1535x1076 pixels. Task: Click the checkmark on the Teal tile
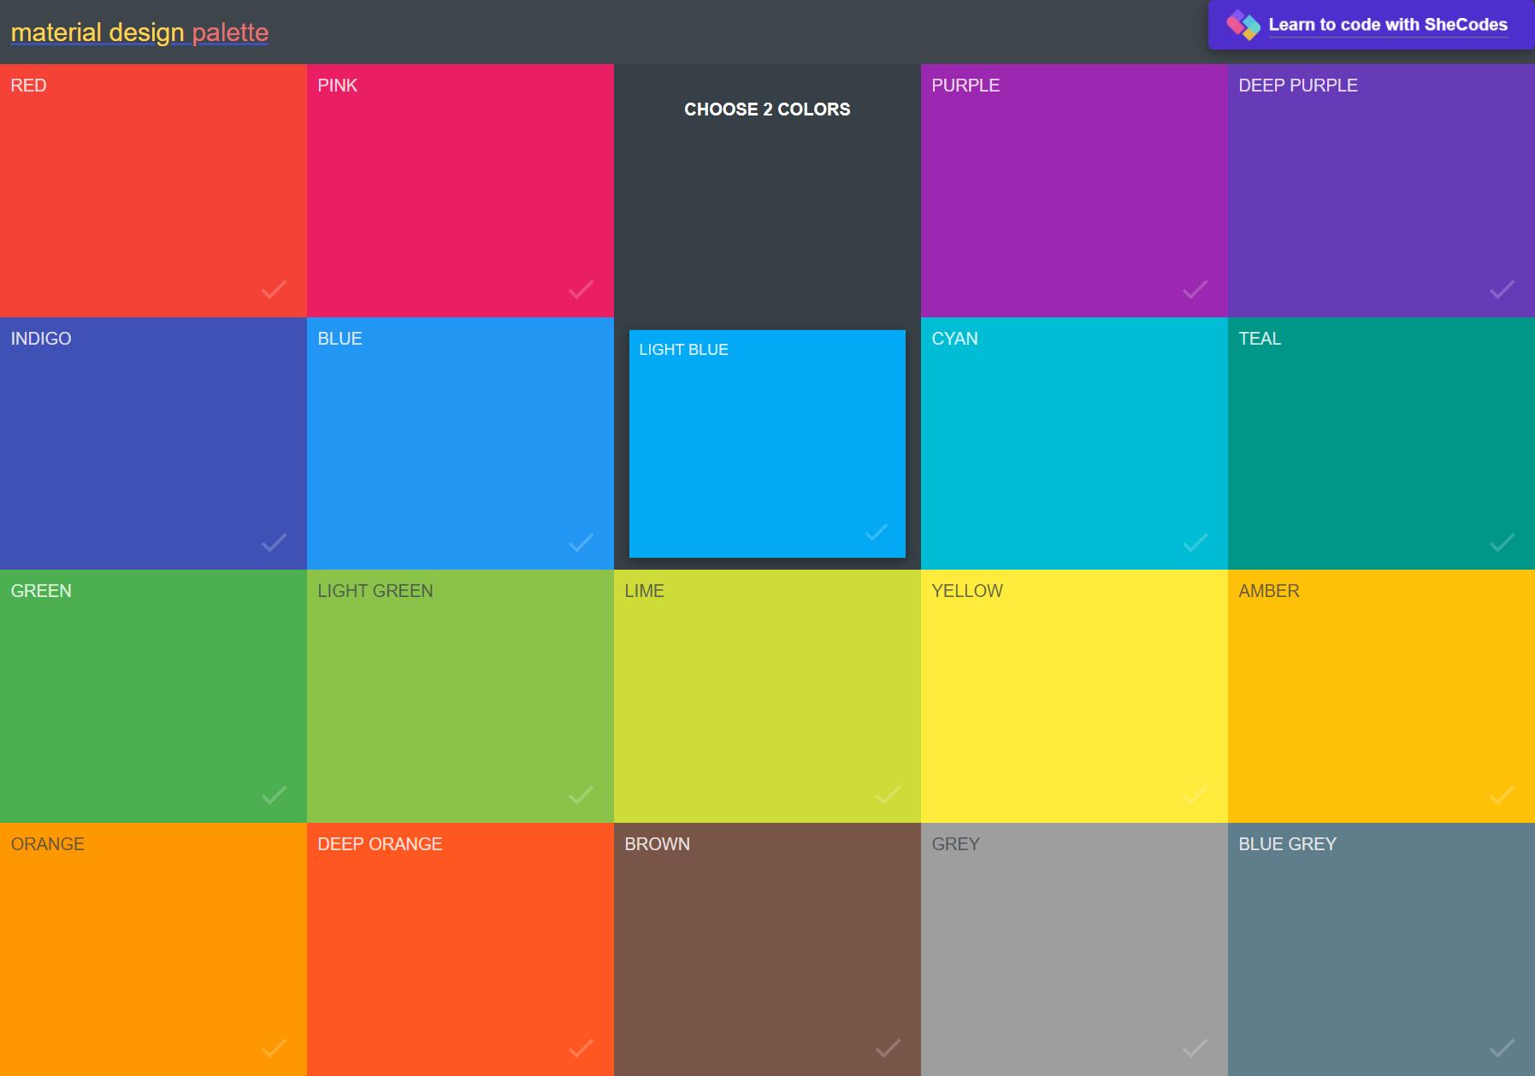coord(1502,542)
